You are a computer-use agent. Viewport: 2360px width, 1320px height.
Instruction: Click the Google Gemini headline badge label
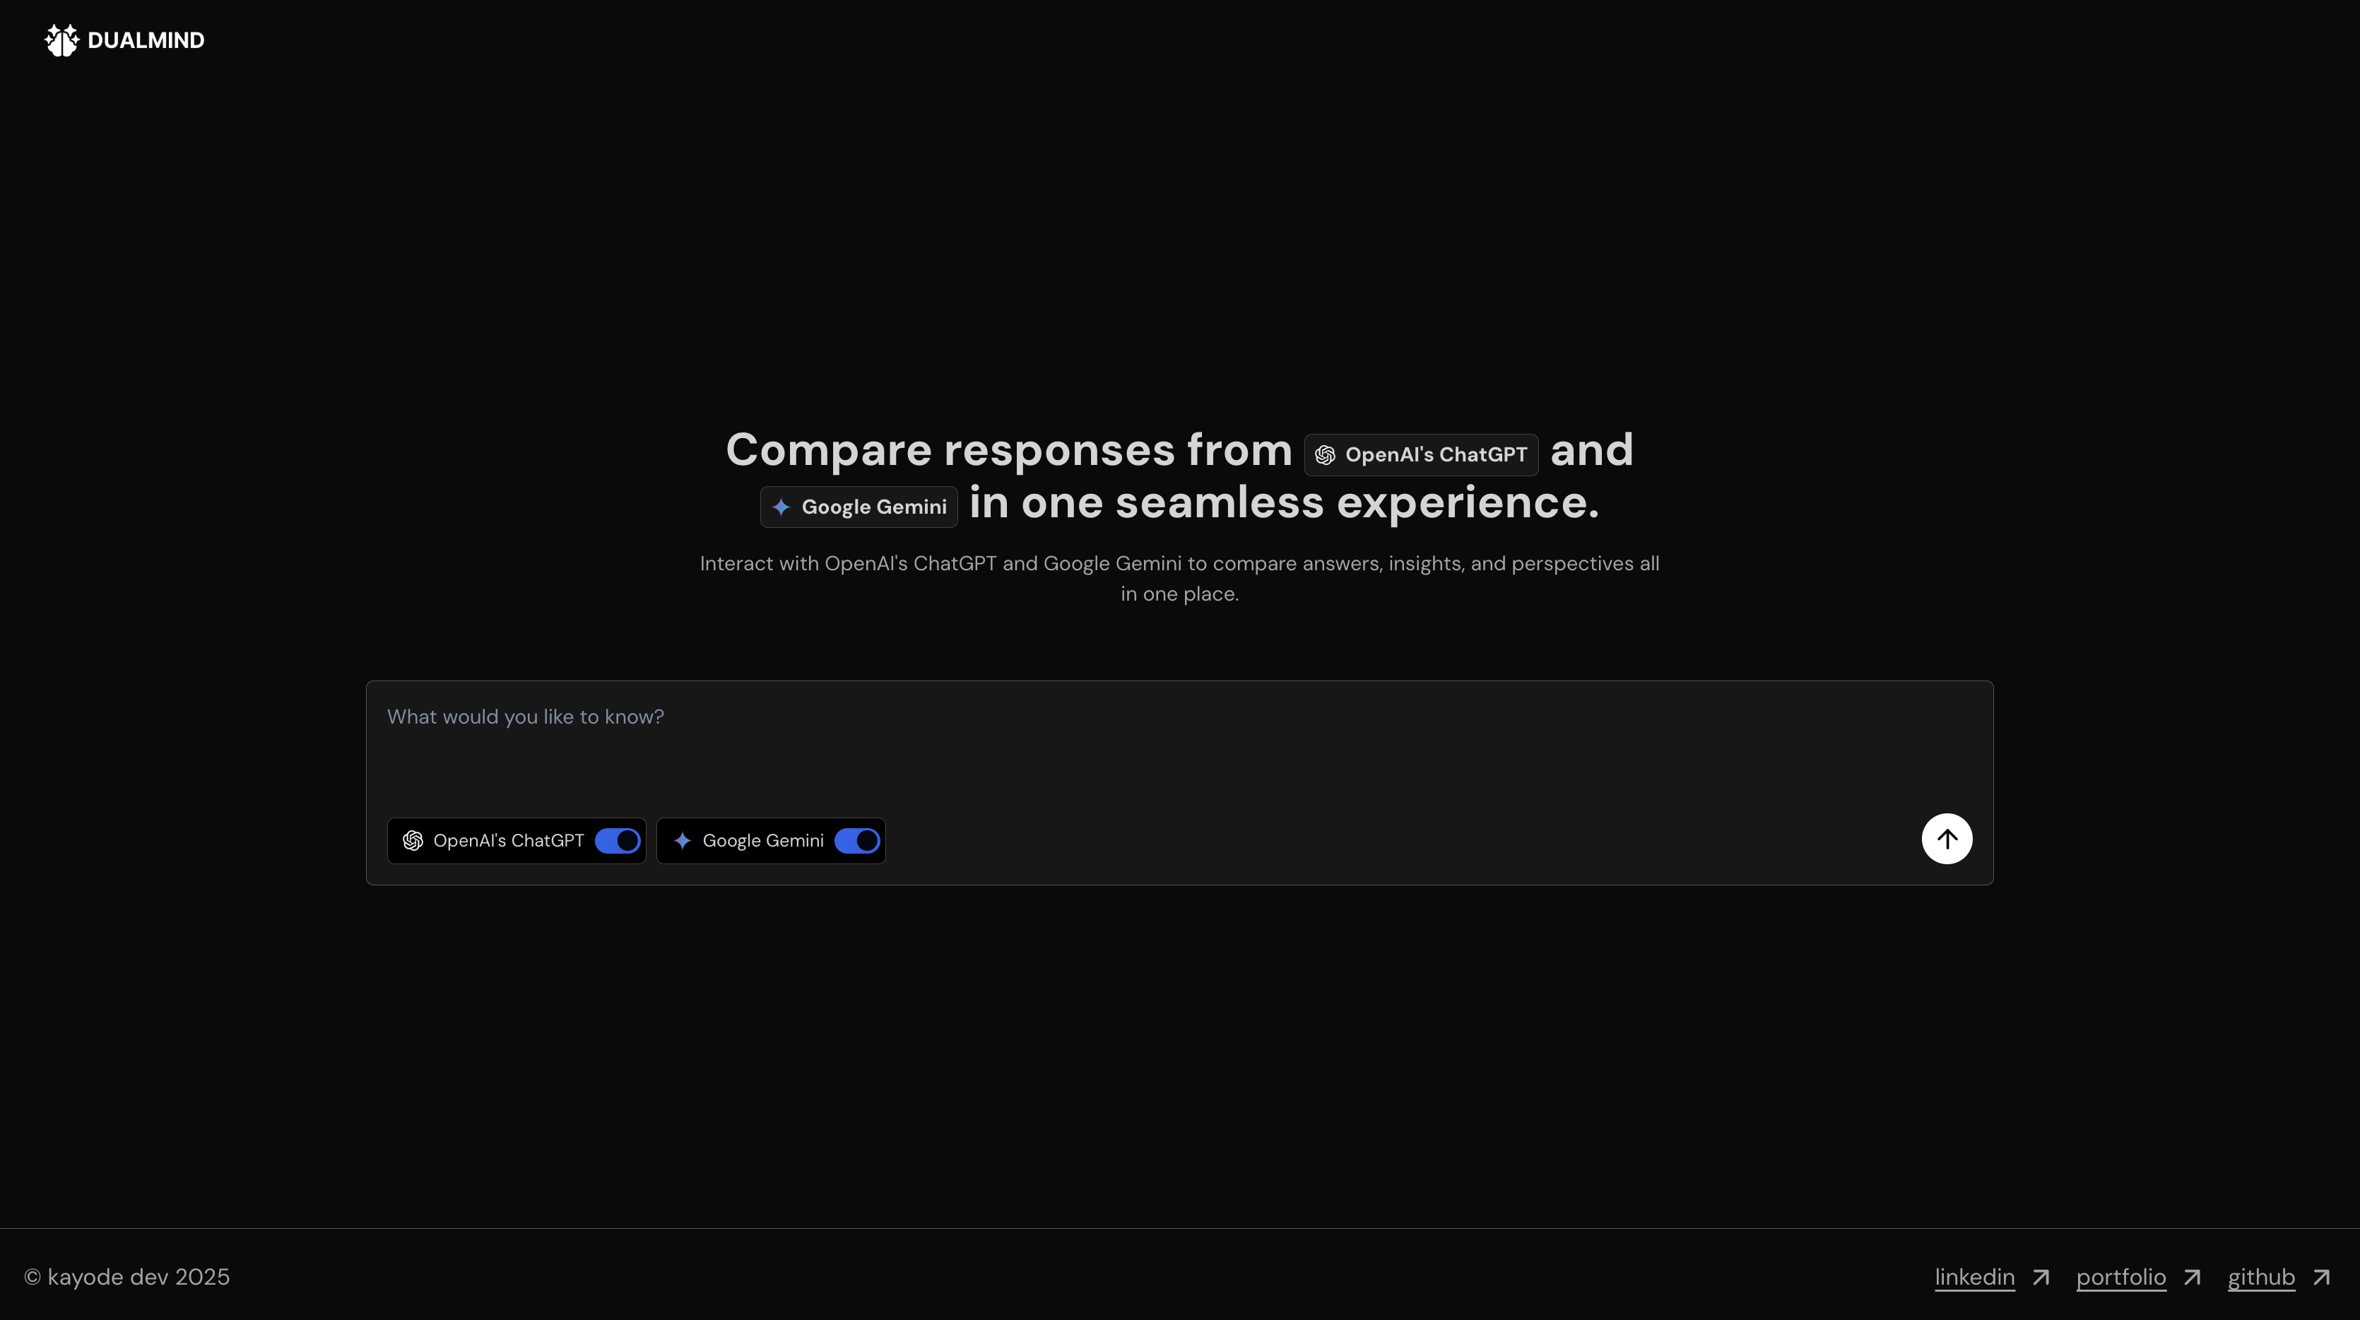tap(874, 507)
